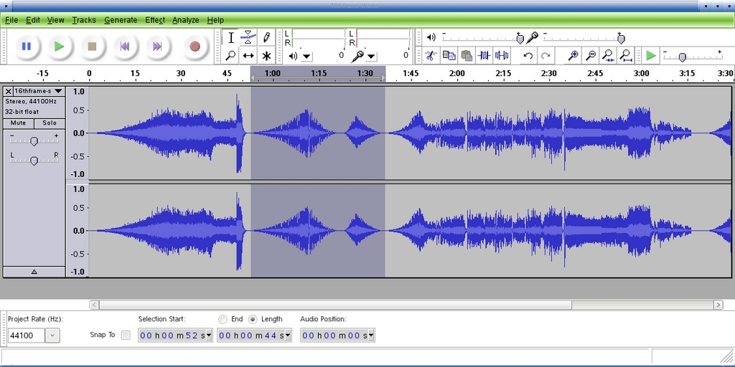Open the Analyze menu
The width and height of the screenshot is (735, 367).
[185, 20]
